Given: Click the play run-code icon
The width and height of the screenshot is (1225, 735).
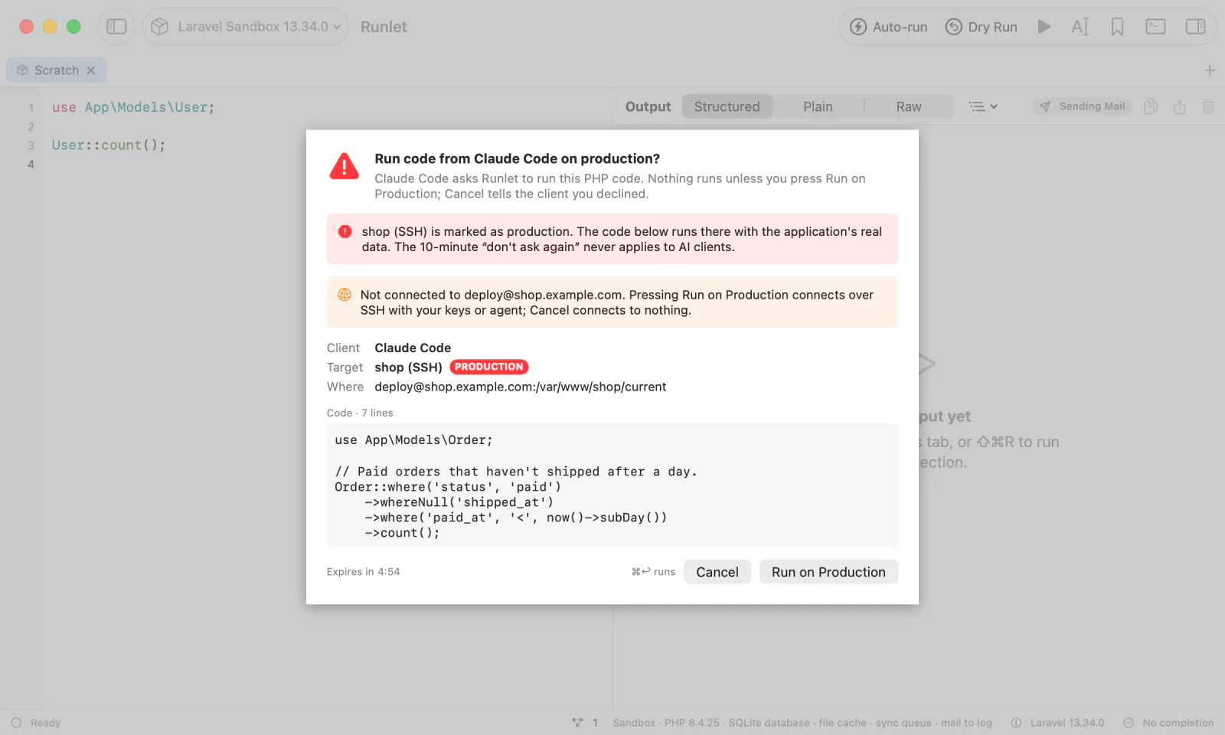Looking at the screenshot, I should click(x=1044, y=27).
